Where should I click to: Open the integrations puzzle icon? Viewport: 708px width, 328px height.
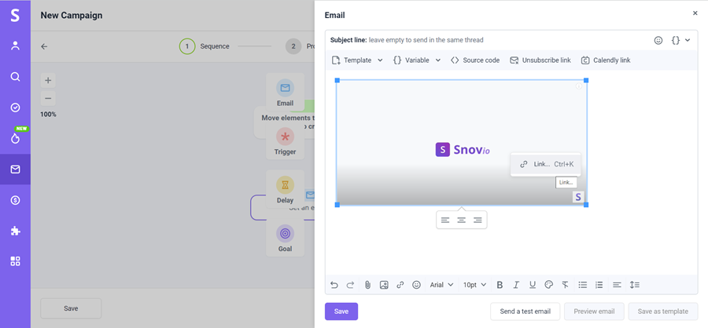click(x=15, y=231)
